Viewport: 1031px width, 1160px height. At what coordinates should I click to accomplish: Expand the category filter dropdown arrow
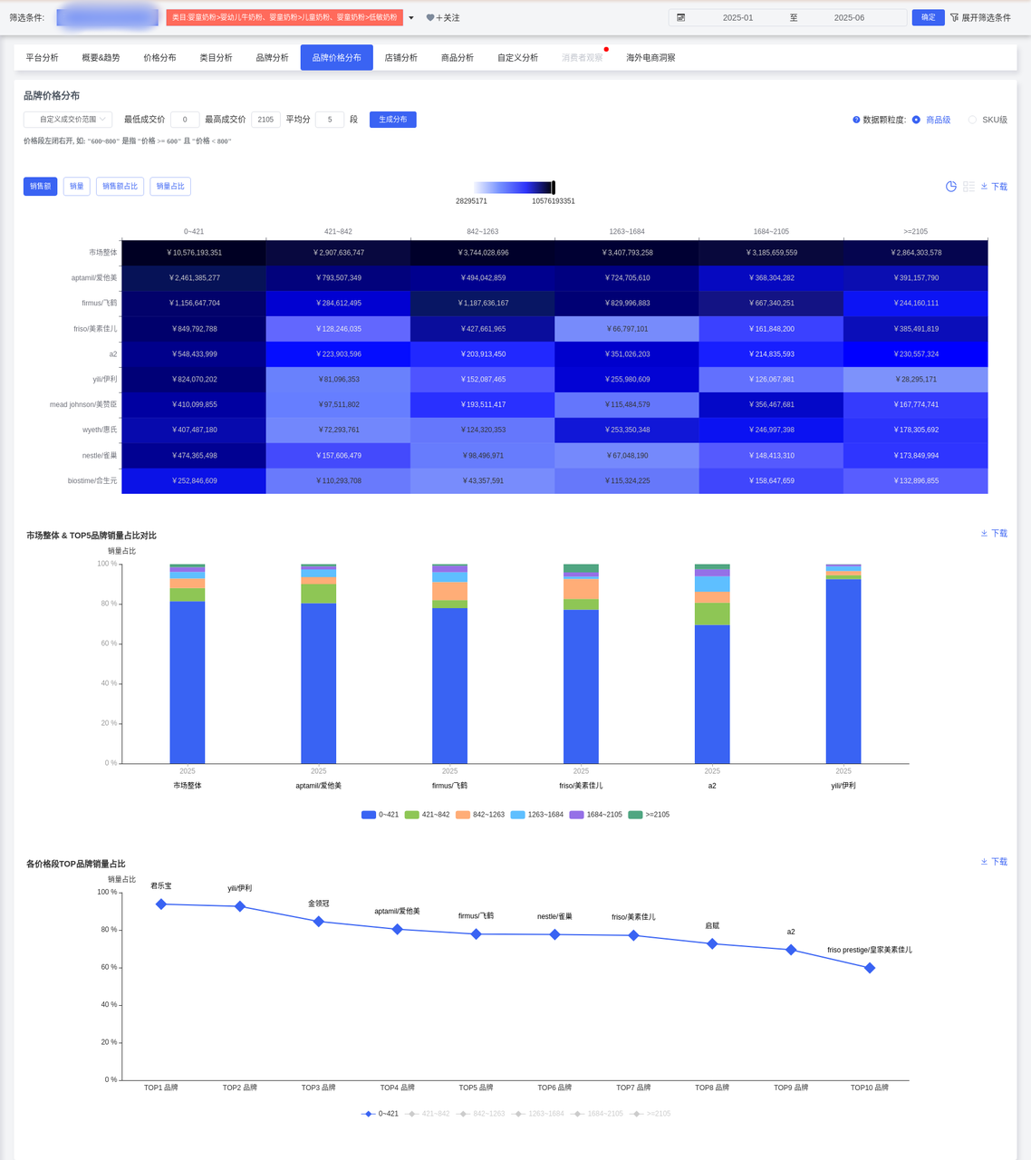411,18
